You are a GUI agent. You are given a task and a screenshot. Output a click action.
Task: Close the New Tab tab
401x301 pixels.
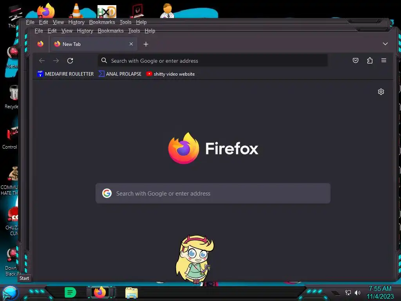(131, 44)
